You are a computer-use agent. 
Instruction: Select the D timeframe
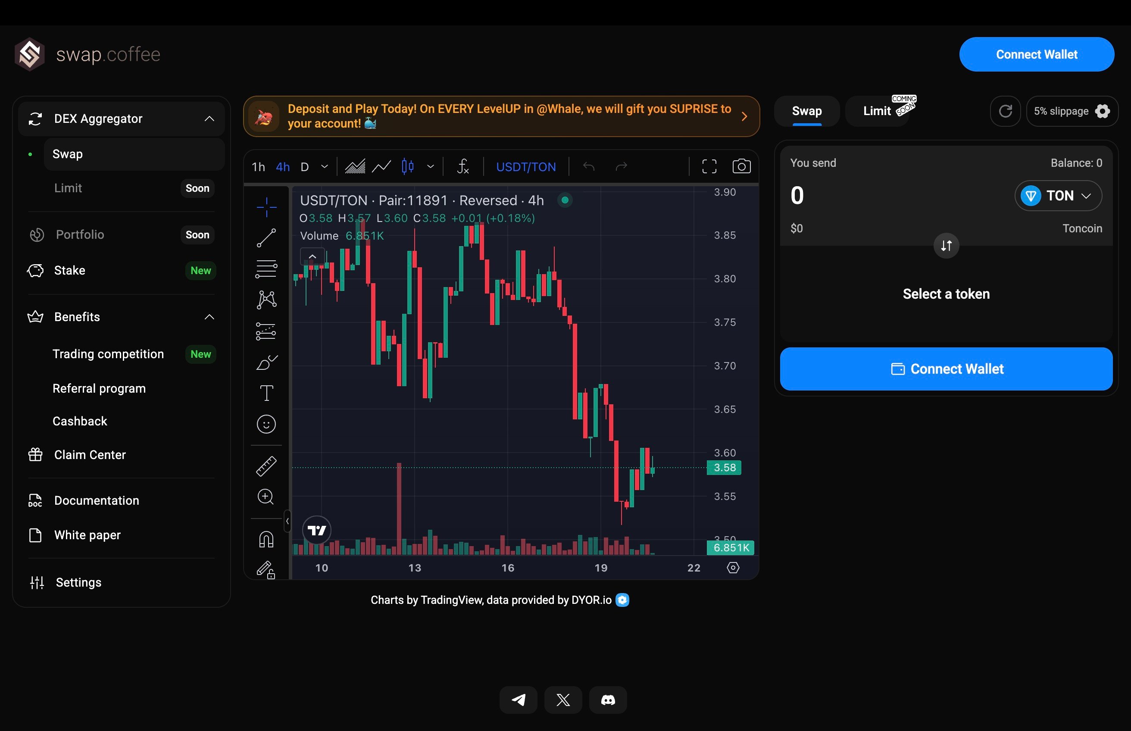coord(305,167)
